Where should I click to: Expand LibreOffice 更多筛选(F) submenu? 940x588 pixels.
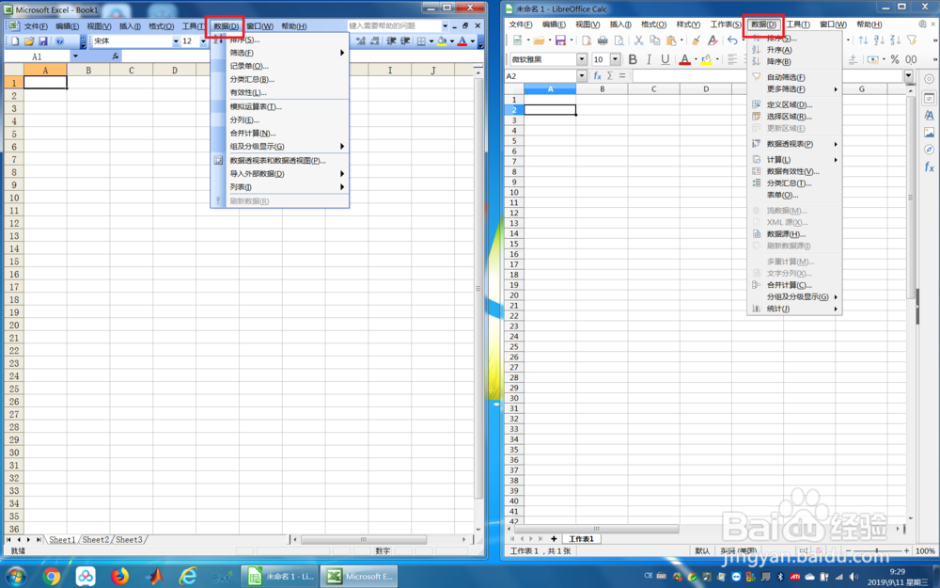794,88
